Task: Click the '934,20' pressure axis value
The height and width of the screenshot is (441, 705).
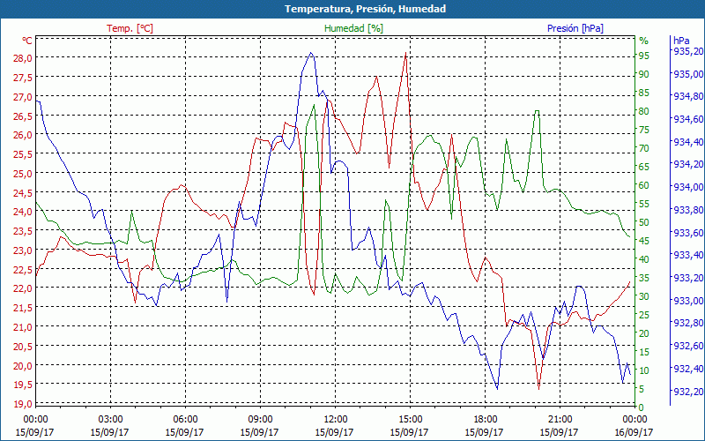Action: (688, 164)
